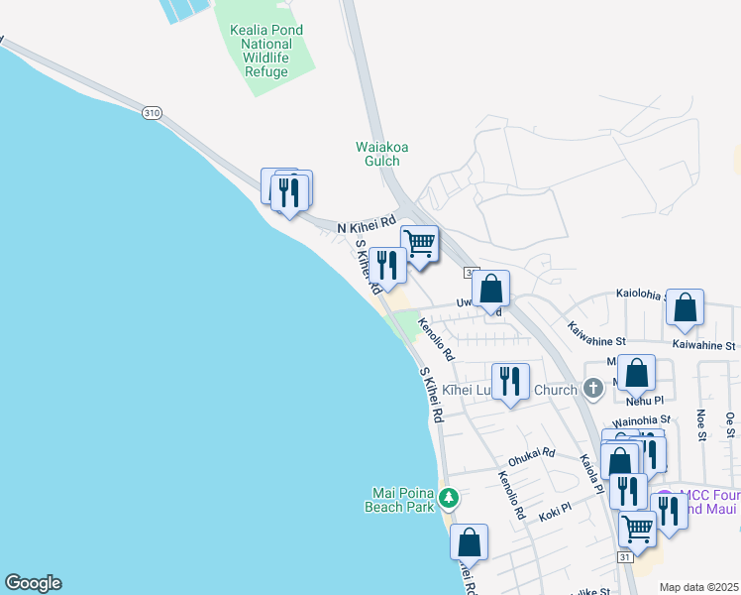Select the Kenolio Rd label near Koki Pl

512,495
